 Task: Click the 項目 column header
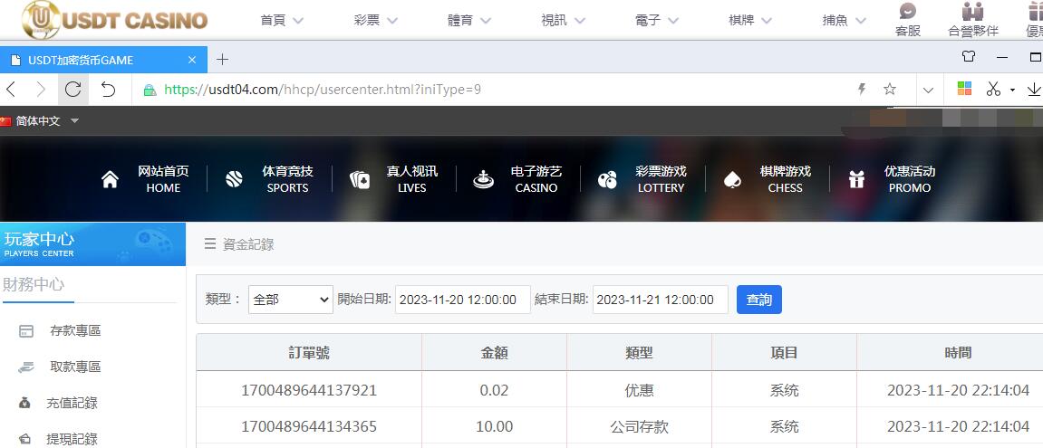(x=784, y=353)
